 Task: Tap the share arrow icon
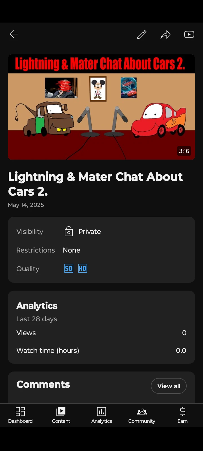point(166,34)
